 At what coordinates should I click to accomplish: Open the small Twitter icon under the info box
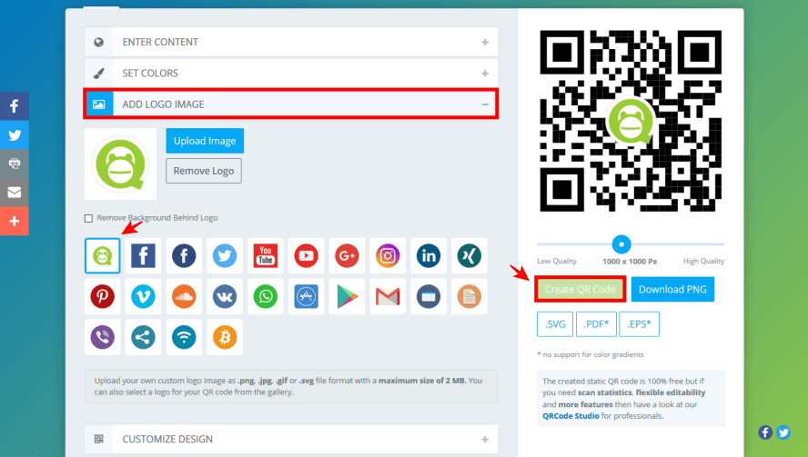coord(783,432)
